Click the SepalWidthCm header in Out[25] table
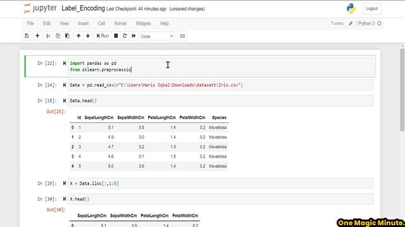 coord(131,118)
